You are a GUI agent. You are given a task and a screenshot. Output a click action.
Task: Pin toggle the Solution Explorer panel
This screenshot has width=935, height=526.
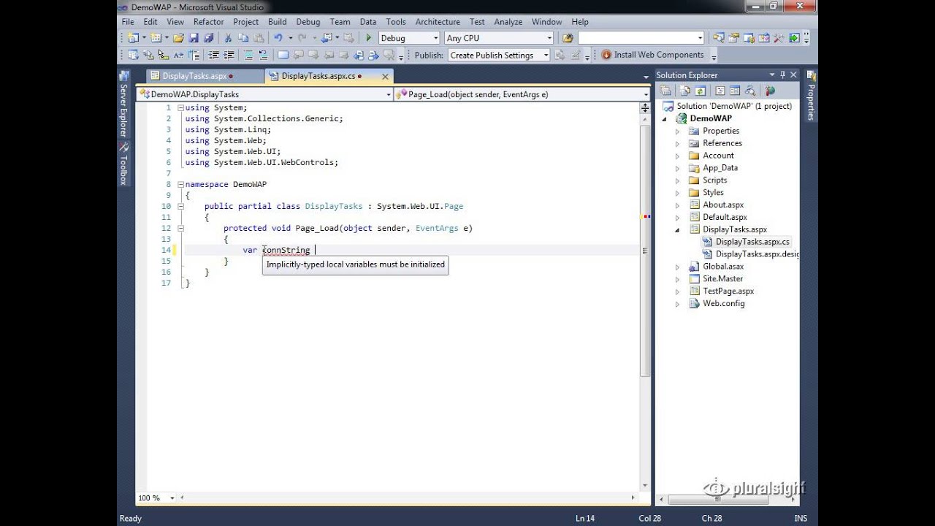pos(782,75)
